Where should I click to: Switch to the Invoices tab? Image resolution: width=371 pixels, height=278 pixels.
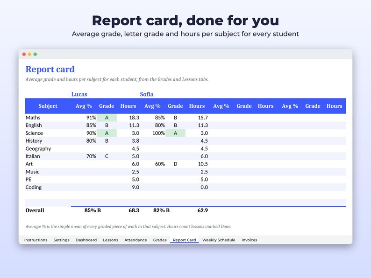249,240
